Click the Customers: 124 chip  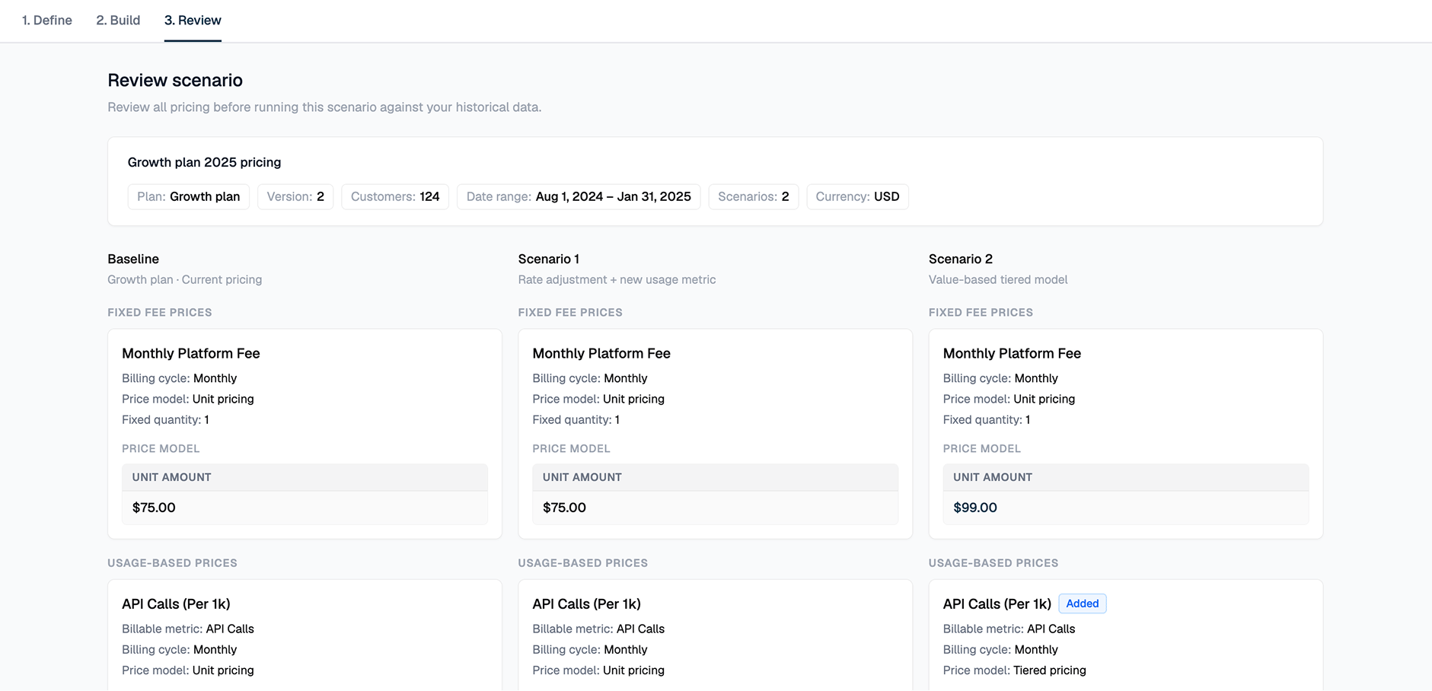[x=395, y=196]
